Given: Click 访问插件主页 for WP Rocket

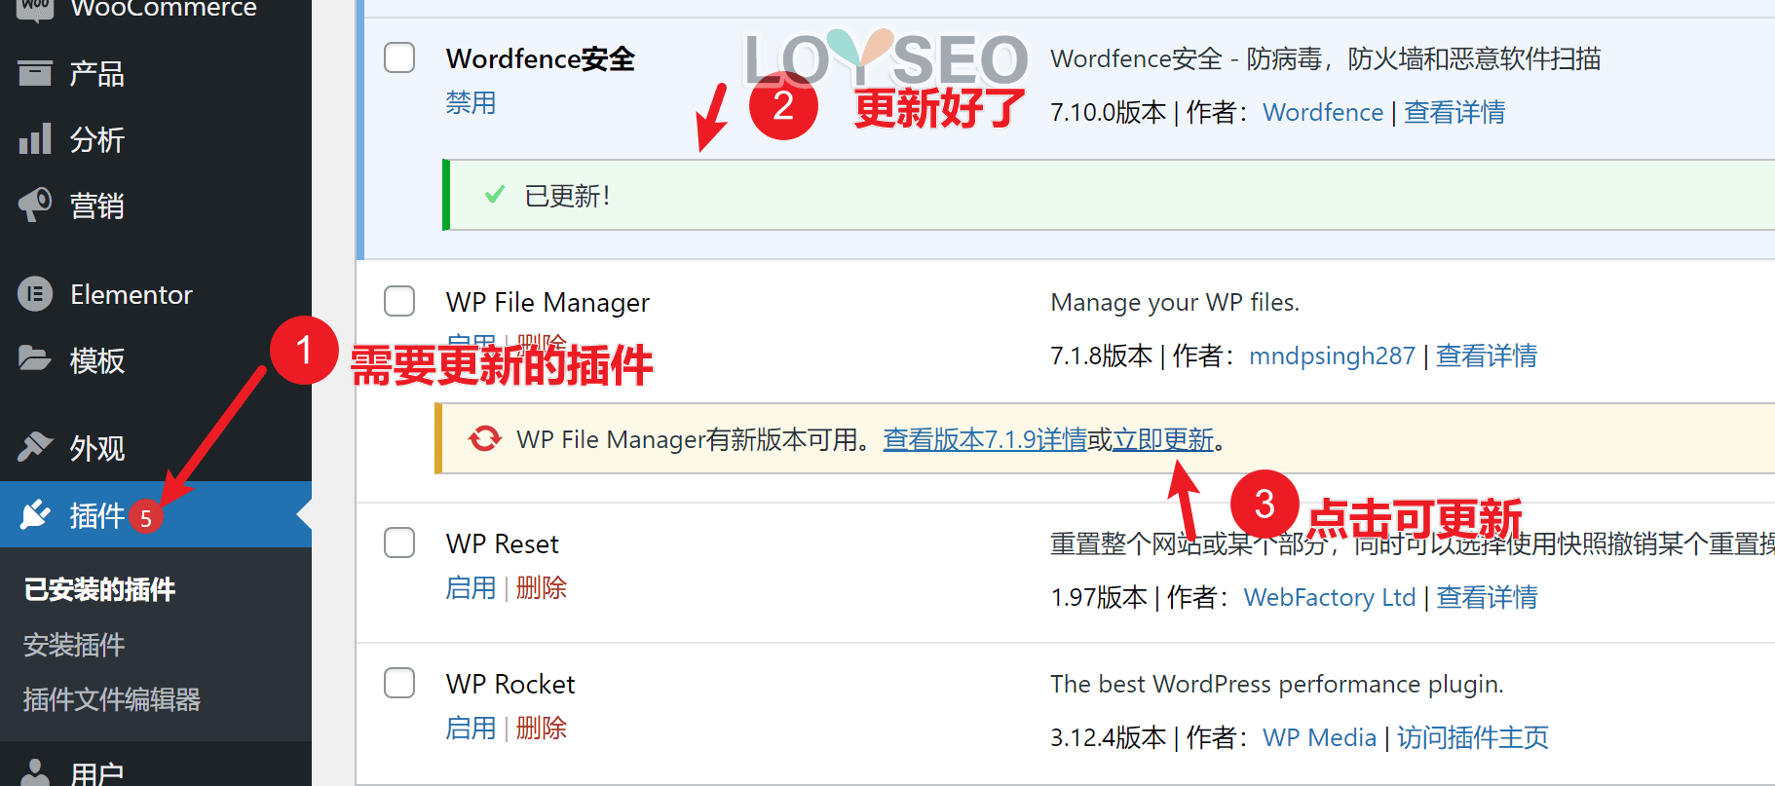Looking at the screenshot, I should pyautogui.click(x=1473, y=737).
